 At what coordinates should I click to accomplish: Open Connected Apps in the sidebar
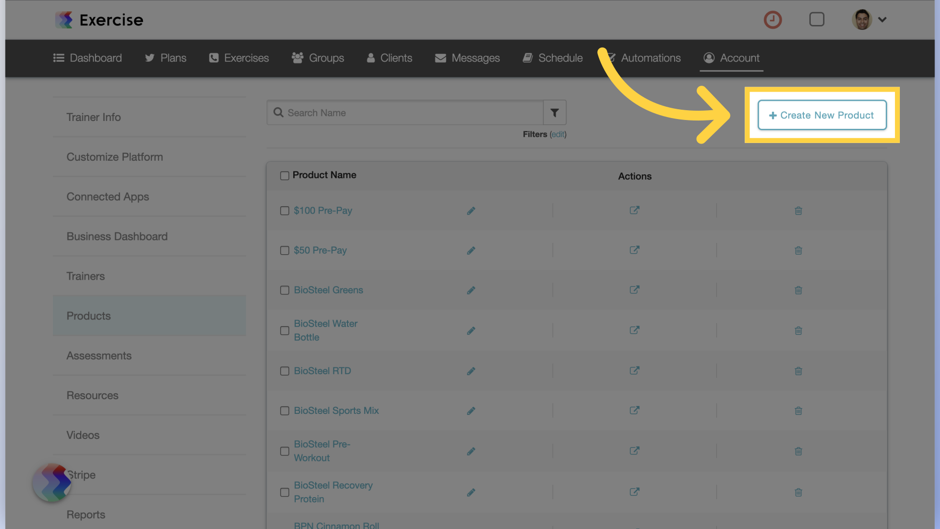coord(149,196)
